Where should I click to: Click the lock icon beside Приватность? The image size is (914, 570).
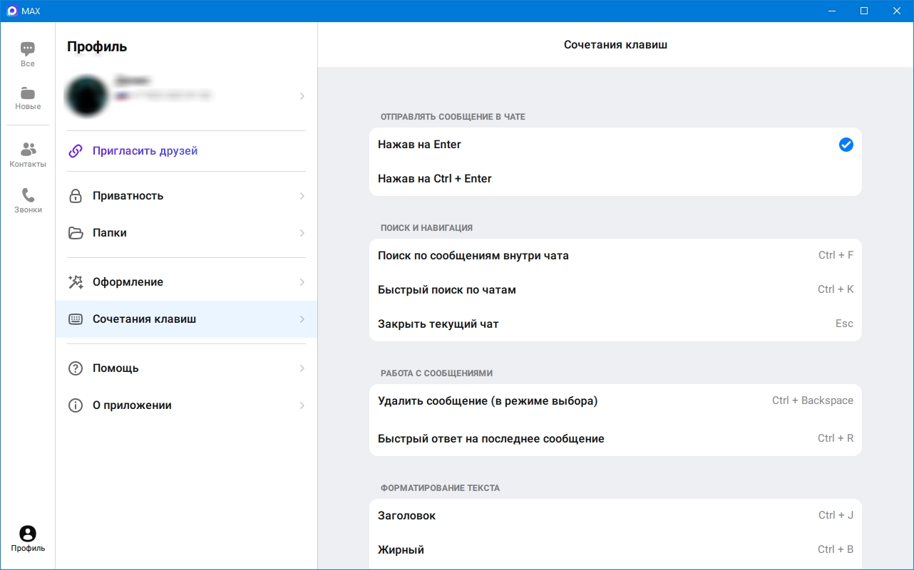click(x=76, y=196)
